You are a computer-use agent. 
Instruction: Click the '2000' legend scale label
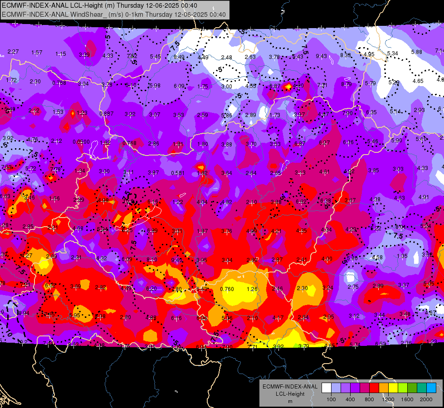point(426,399)
